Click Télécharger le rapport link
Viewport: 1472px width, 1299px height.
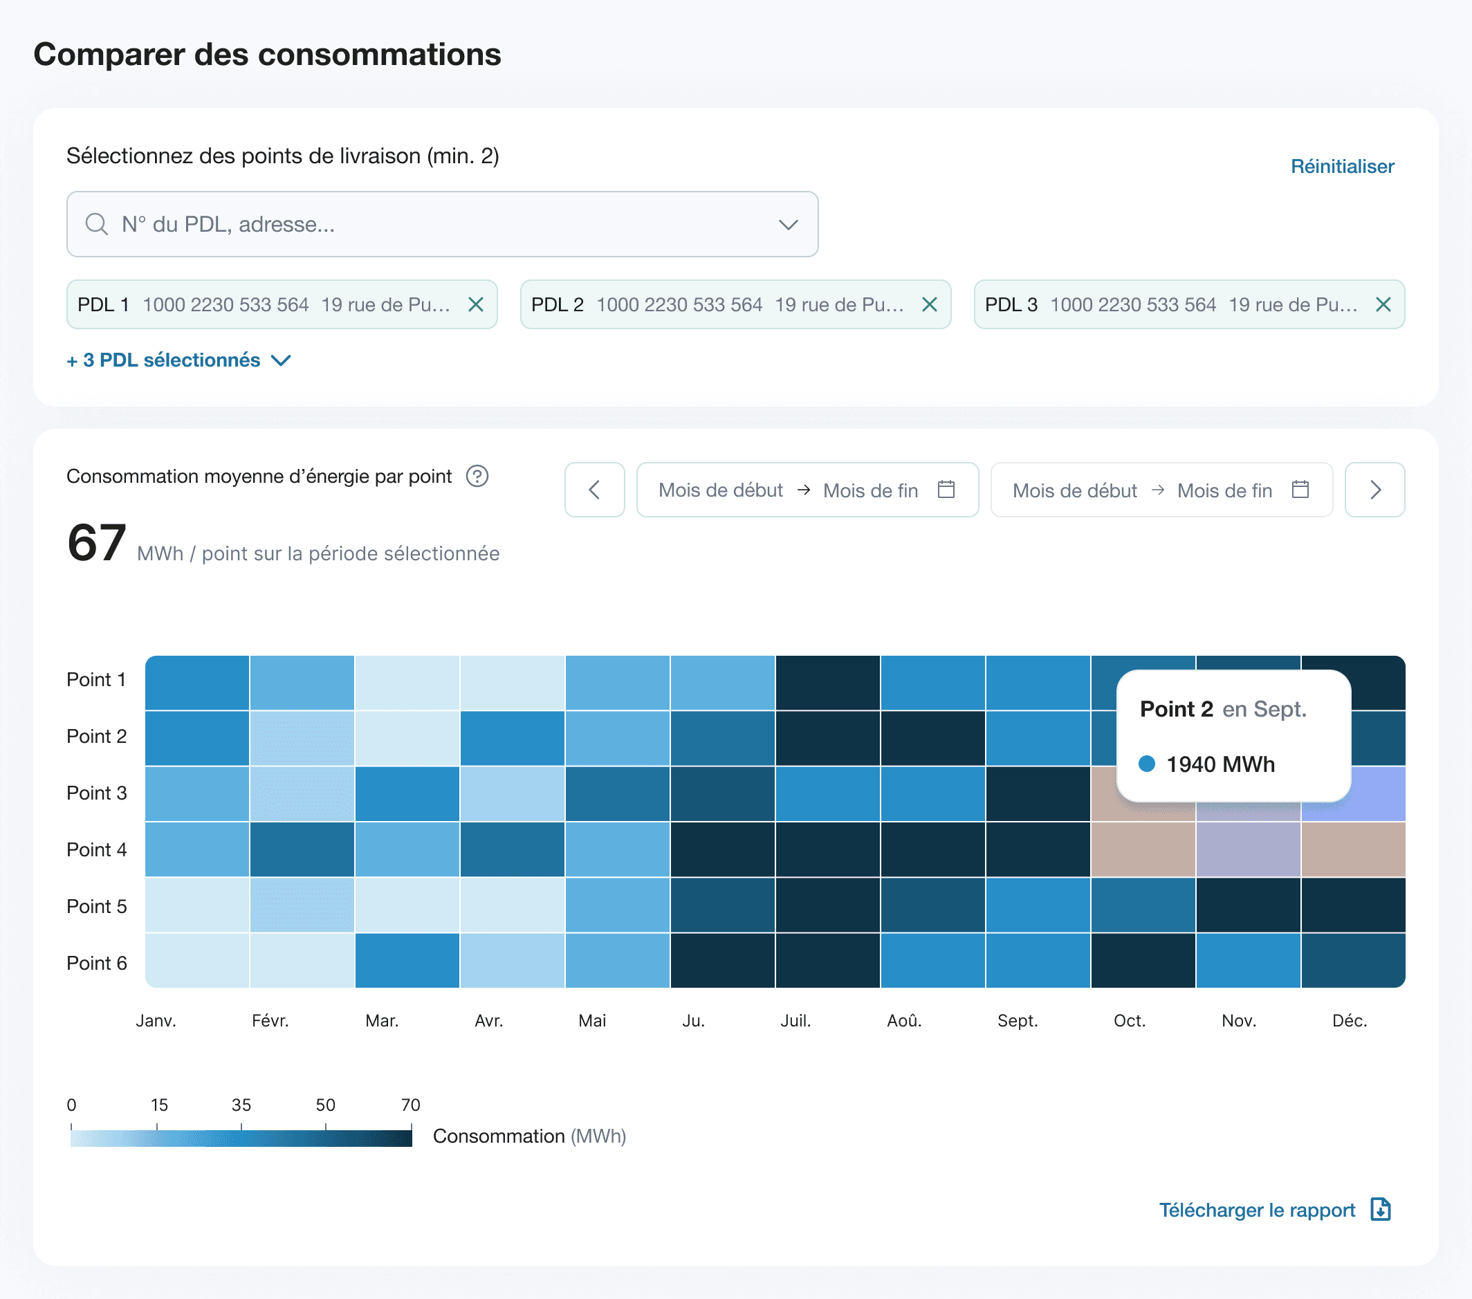click(x=1257, y=1210)
